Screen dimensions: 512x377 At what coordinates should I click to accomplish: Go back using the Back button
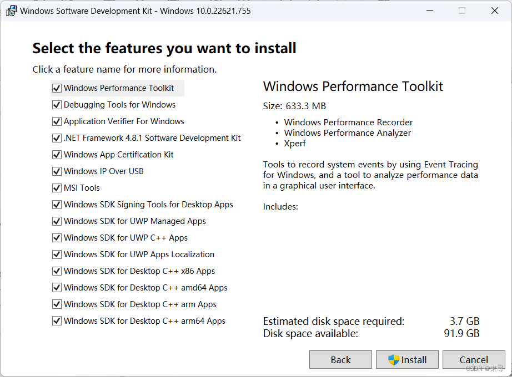340,359
